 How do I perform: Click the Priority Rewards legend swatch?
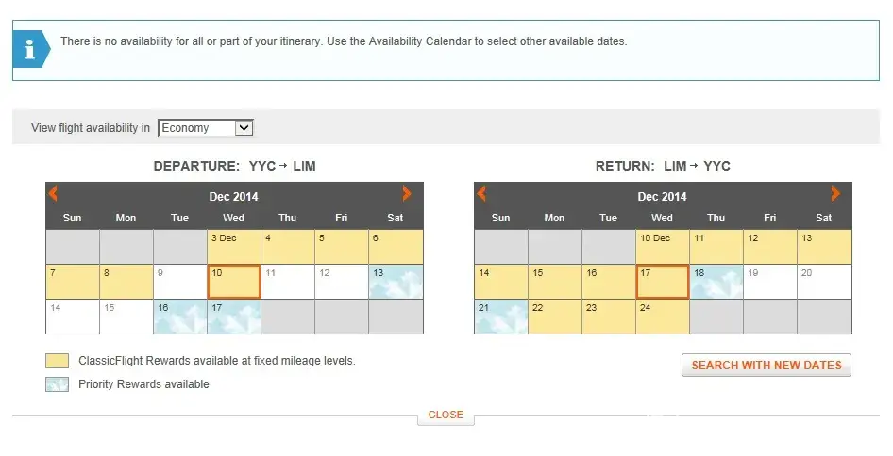[x=57, y=384]
